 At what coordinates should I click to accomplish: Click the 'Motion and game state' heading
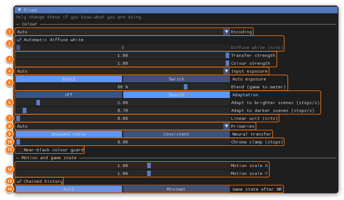pos(49,158)
